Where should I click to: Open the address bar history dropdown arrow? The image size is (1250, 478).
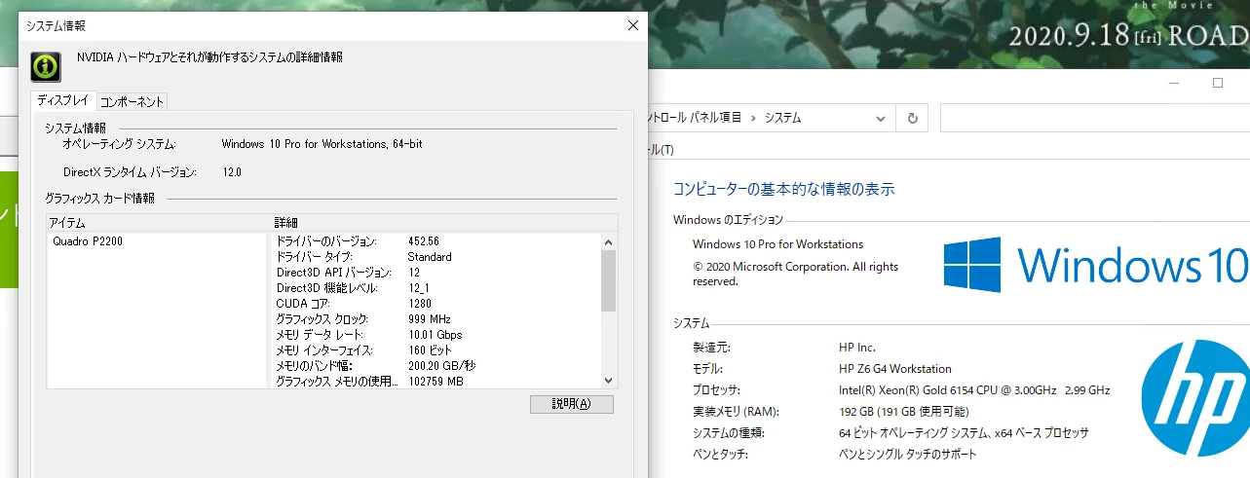pos(880,118)
